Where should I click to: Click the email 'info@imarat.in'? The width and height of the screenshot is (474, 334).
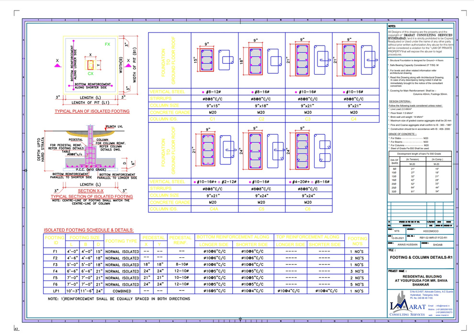tap(443, 306)
